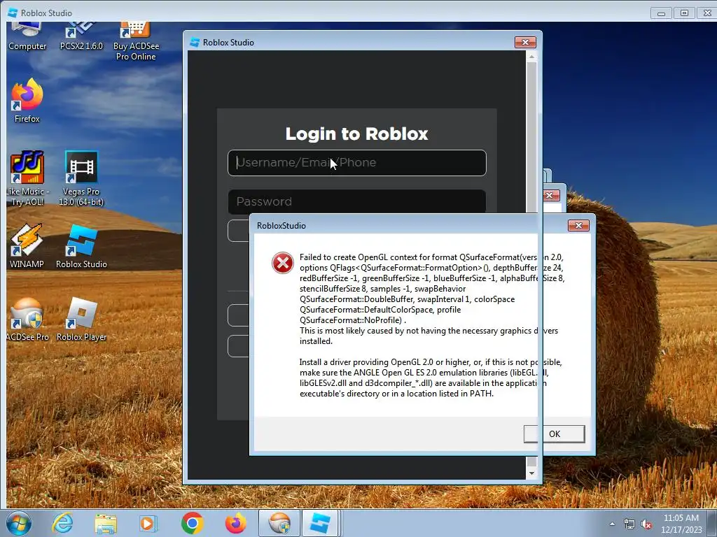Open Windows Media Player taskbar icon

[x=147, y=523]
